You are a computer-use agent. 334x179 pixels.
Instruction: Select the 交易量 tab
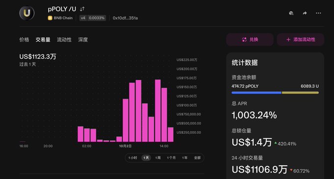point(43,40)
